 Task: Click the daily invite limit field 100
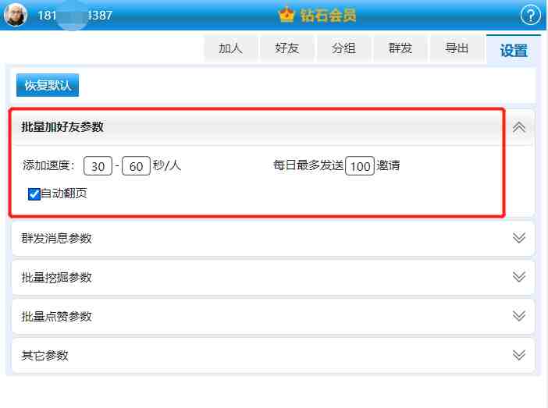pyautogui.click(x=360, y=166)
